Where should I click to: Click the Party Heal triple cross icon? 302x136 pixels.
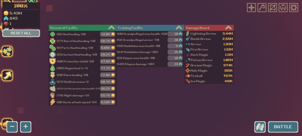click(53, 48)
